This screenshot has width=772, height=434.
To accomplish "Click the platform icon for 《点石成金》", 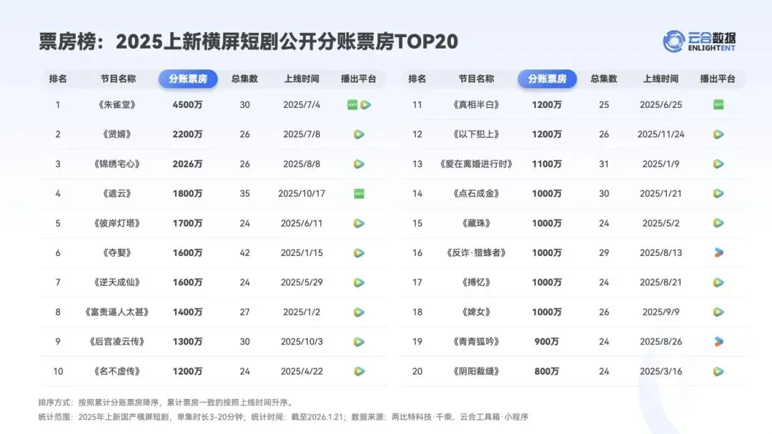I will click(x=718, y=194).
